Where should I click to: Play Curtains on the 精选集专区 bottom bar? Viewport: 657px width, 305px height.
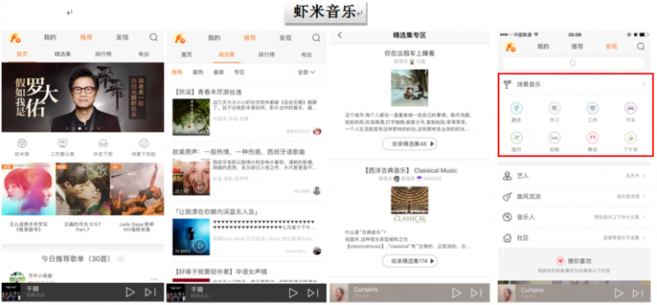pyautogui.click(x=457, y=293)
